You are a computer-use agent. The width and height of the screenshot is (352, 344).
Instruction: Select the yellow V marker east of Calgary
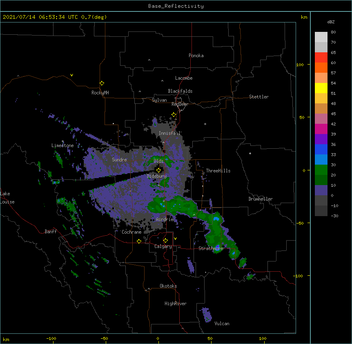click(175, 239)
